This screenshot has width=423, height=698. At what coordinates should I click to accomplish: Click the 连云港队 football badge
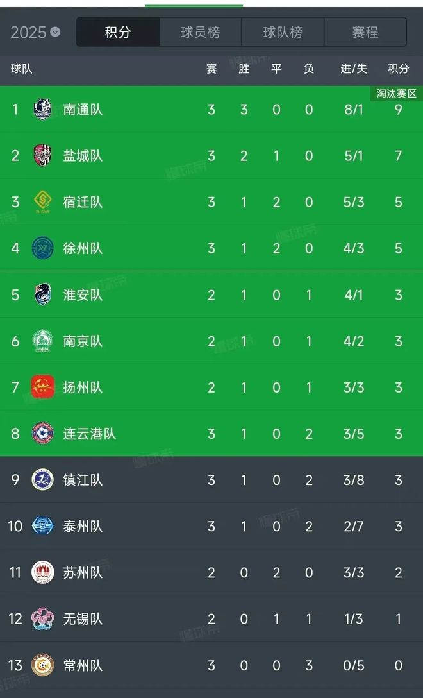tap(42, 434)
